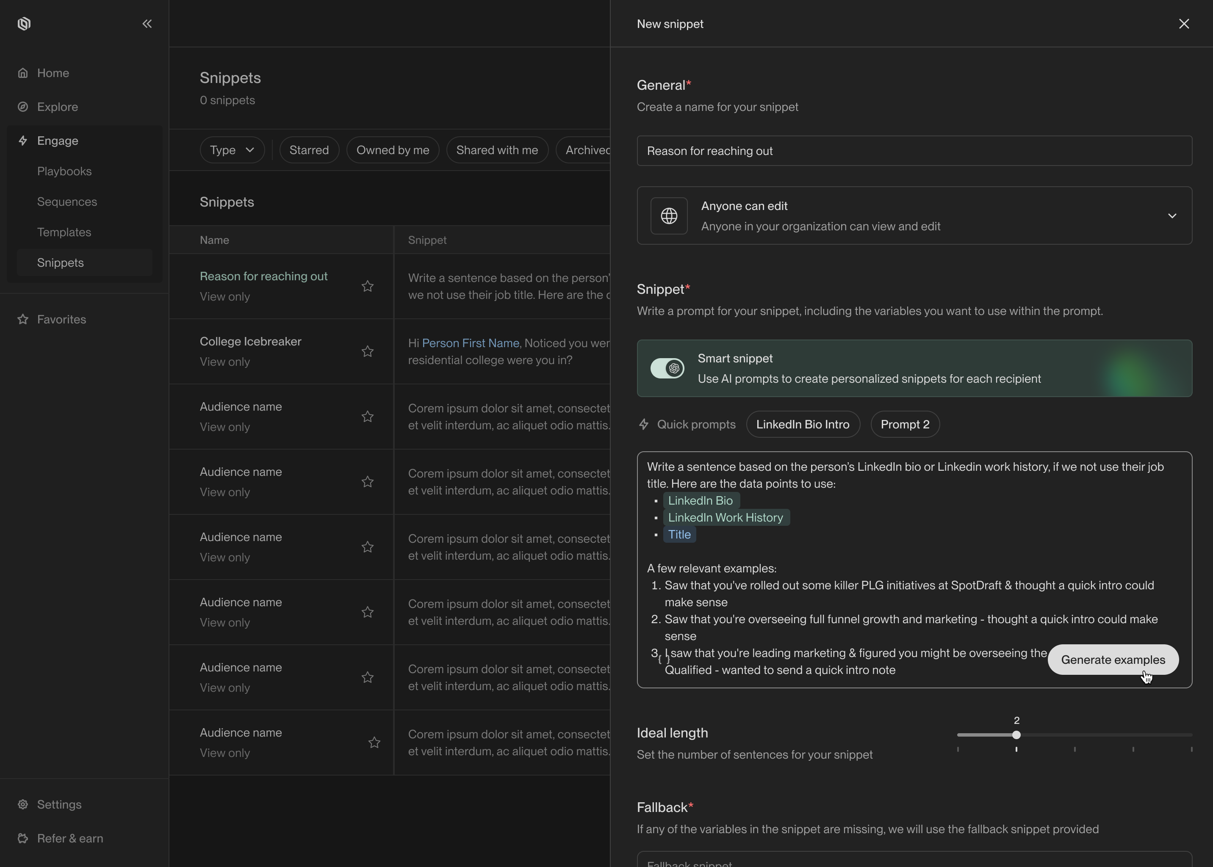Expand the Anyone can edit permission dropdown
The image size is (1213, 867).
point(1172,215)
